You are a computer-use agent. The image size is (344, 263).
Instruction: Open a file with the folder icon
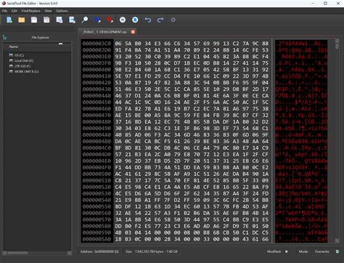pyautogui.click(x=22, y=20)
